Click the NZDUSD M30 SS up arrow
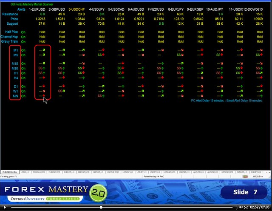Viewport: 272px width, 211px height. [161, 68]
